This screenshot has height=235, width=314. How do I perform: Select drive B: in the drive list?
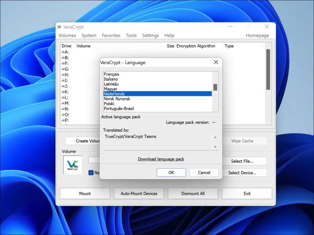click(x=65, y=58)
